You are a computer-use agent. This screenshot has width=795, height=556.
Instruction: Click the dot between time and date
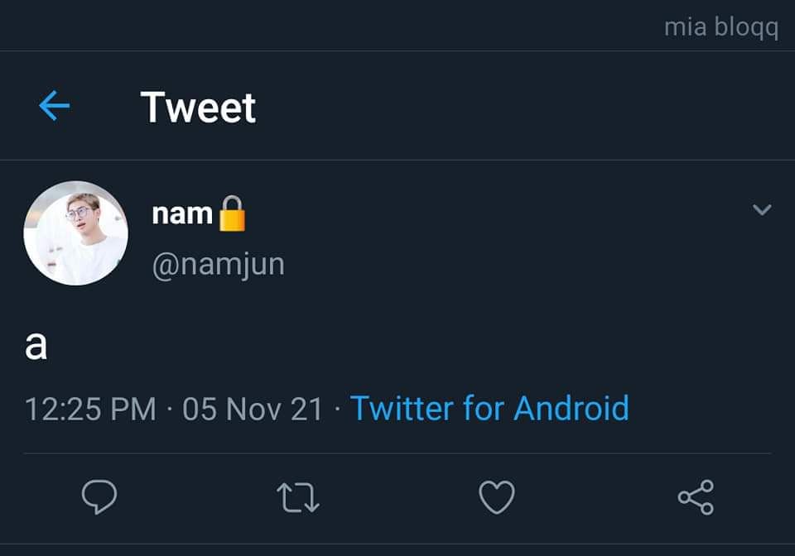click(x=169, y=410)
